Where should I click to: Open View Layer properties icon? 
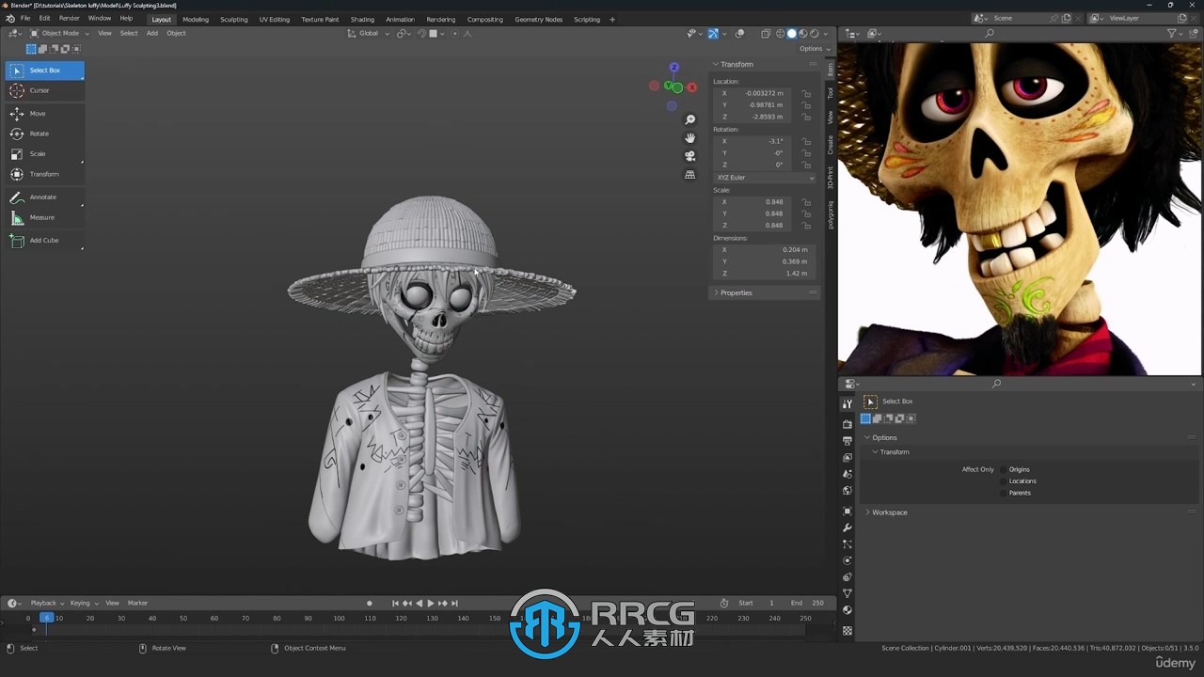tap(848, 458)
